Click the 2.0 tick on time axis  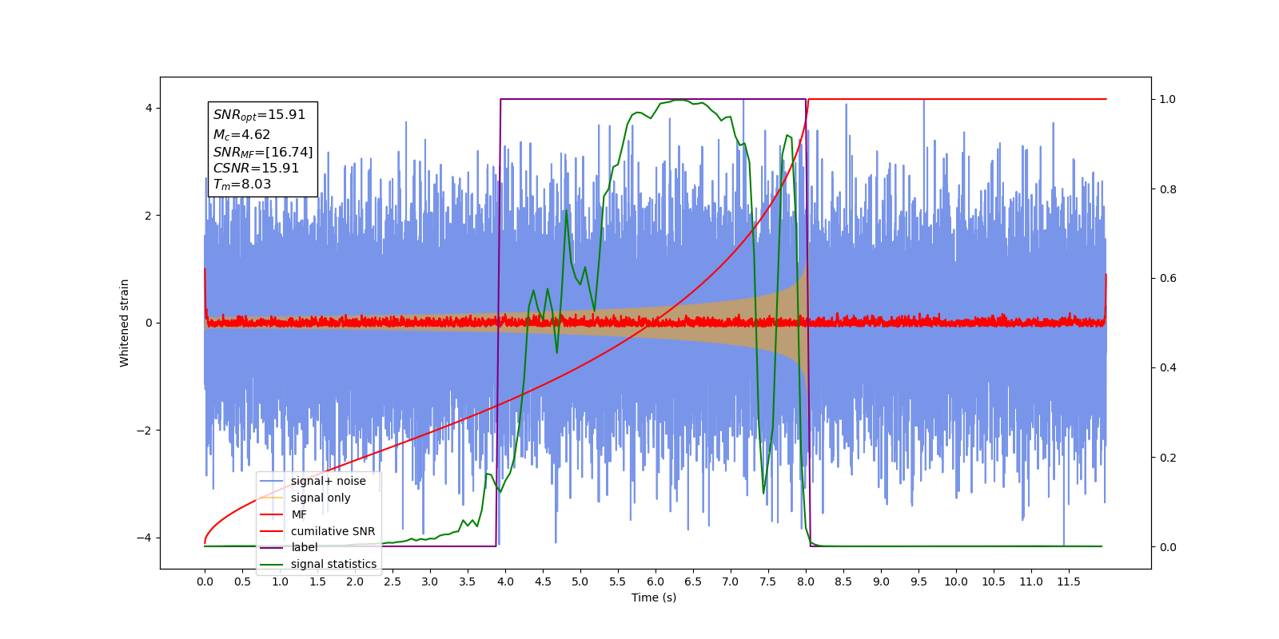point(355,581)
